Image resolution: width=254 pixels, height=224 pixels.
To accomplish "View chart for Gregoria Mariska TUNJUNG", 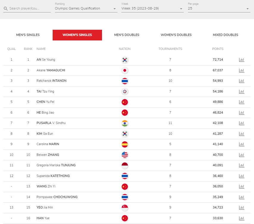I will coord(242,165).
